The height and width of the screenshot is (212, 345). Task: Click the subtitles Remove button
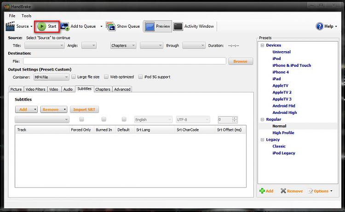coord(54,110)
